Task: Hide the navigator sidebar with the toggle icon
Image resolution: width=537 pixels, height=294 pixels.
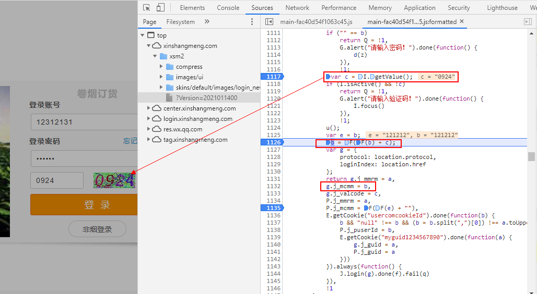Action: (269, 22)
